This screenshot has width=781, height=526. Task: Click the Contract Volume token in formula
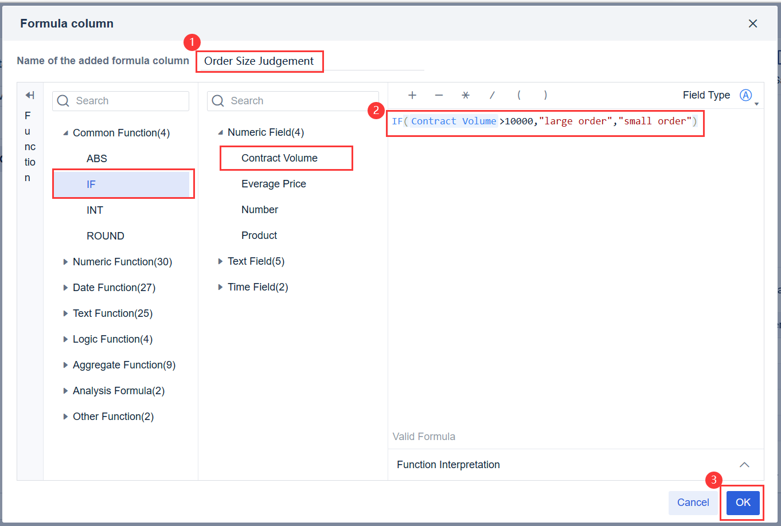tap(454, 121)
